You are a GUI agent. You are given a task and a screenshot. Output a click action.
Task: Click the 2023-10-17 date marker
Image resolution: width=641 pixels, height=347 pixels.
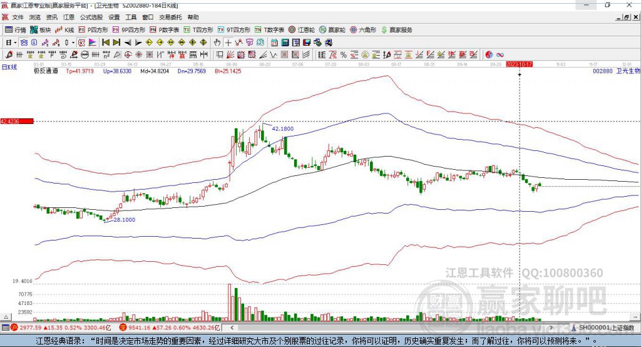coord(519,65)
